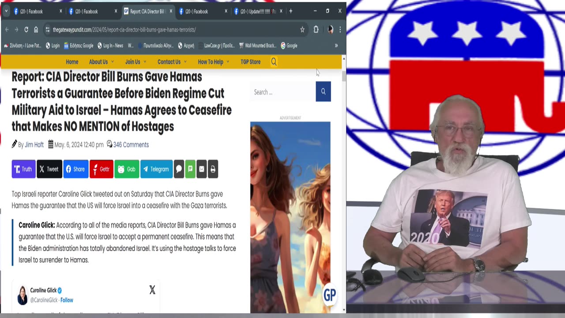The width and height of the screenshot is (565, 318).
Task: Click Caroline Glick's profile picture in tweet
Action: pos(22,295)
